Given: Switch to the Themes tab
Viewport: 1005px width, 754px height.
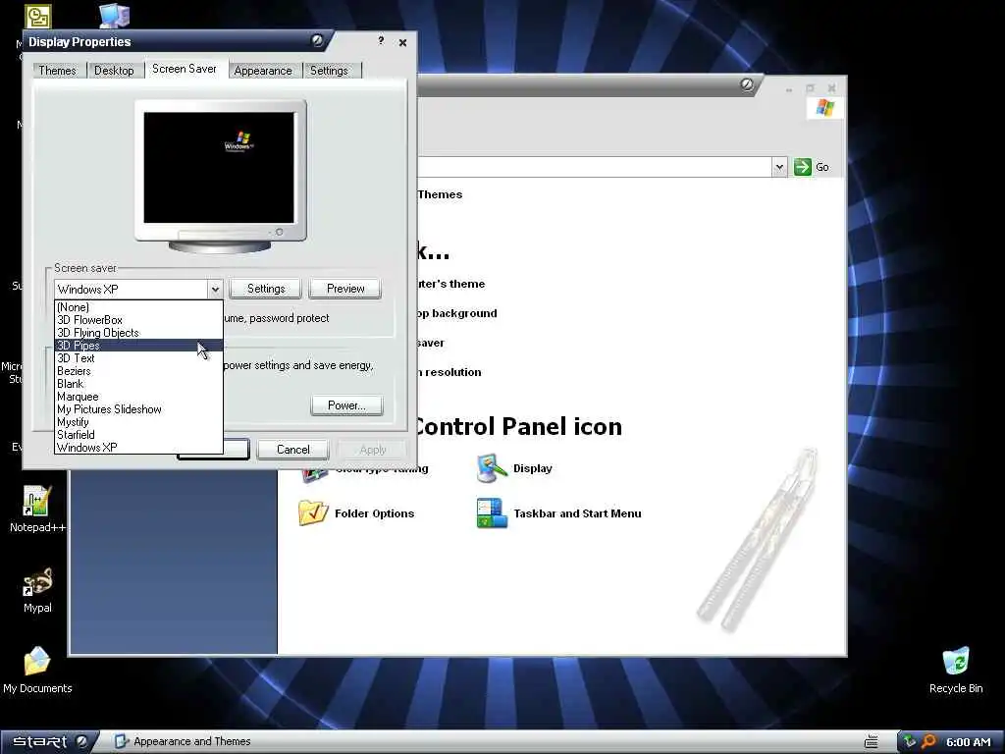Looking at the screenshot, I should 57,71.
